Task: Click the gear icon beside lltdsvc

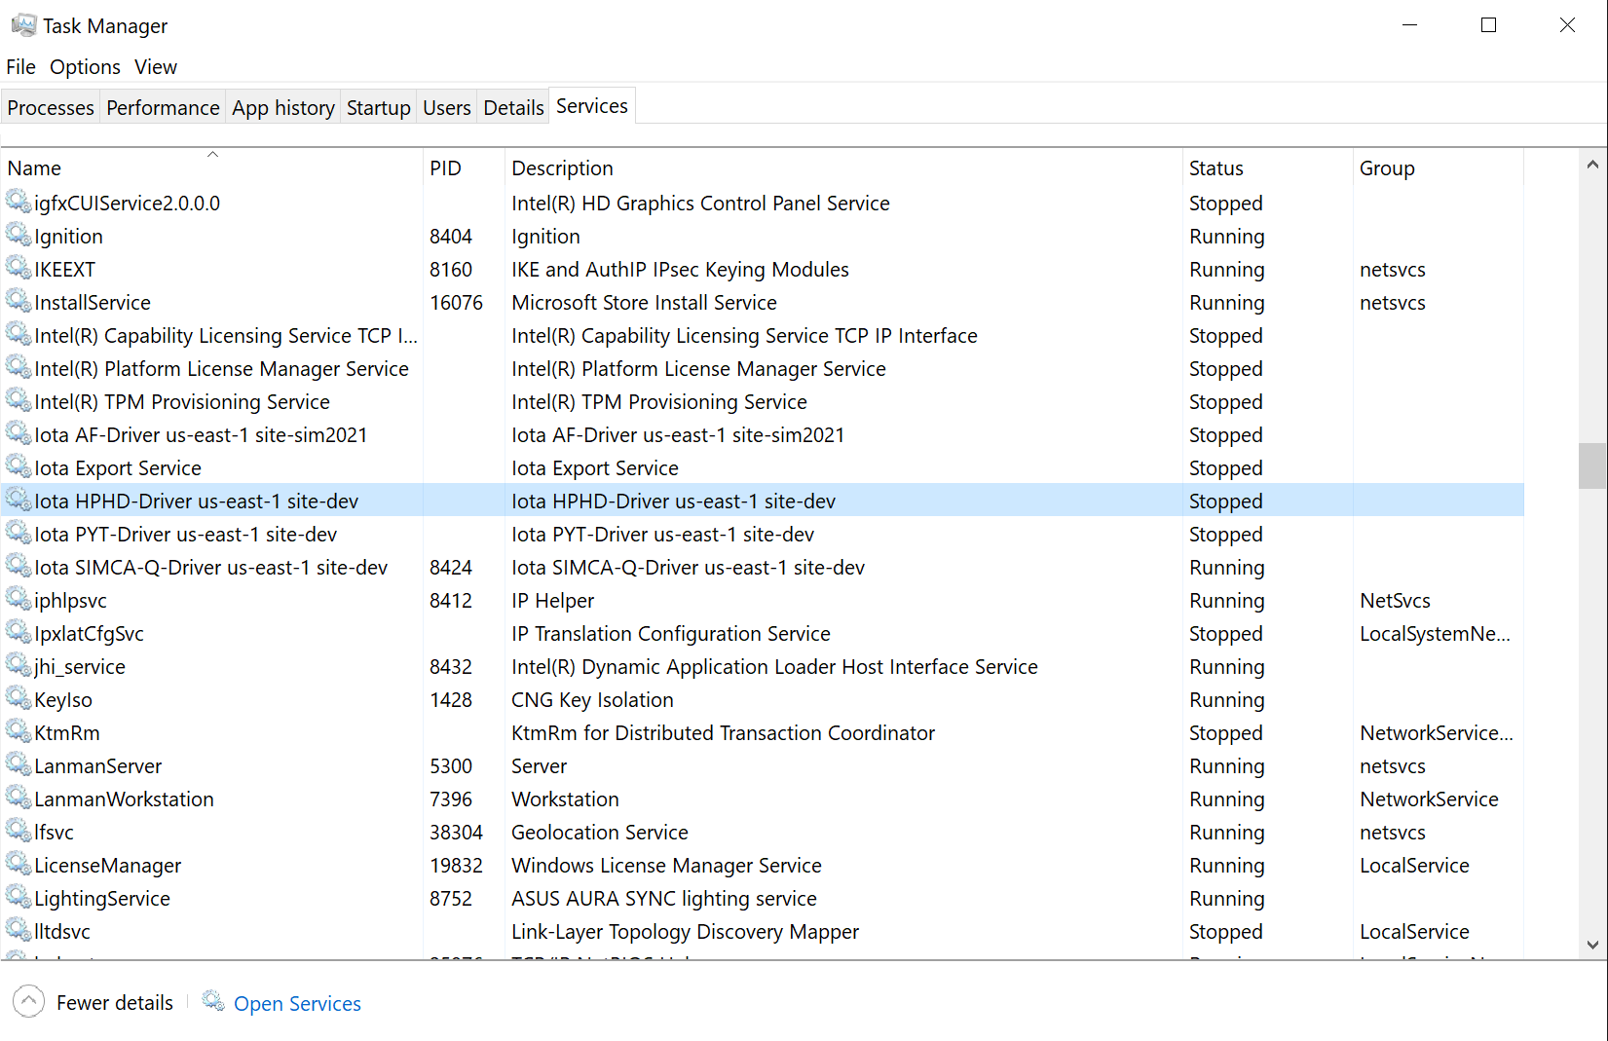Action: click(19, 930)
